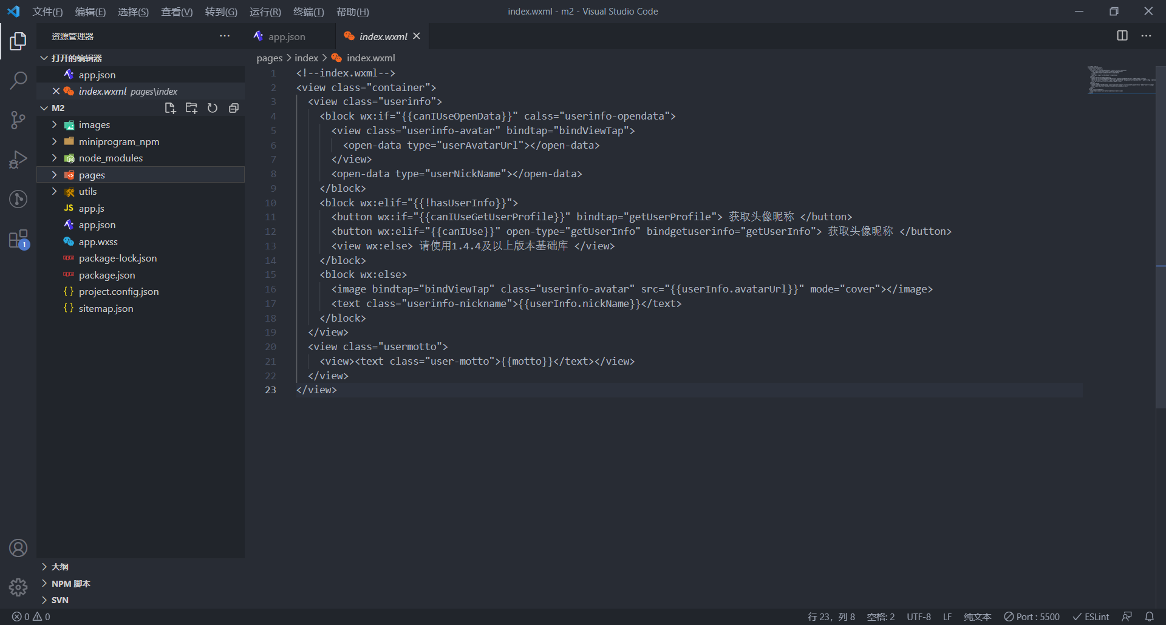This screenshot has width=1166, height=625.
Task: Open the 转到(G) menu
Action: pos(221,12)
